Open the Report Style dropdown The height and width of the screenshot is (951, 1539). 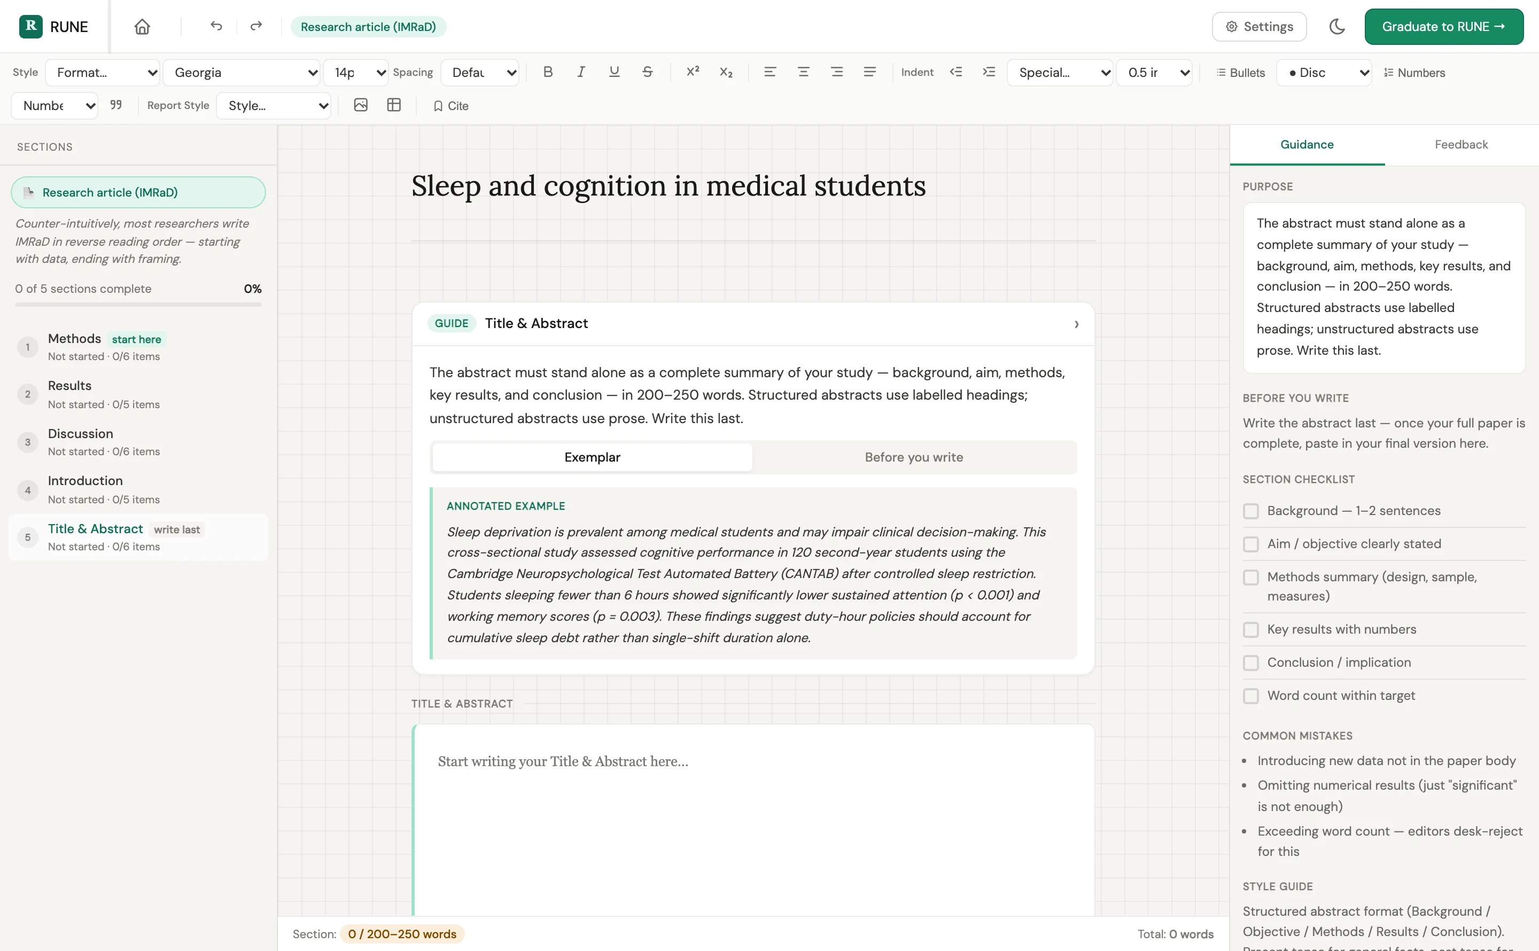click(x=274, y=106)
